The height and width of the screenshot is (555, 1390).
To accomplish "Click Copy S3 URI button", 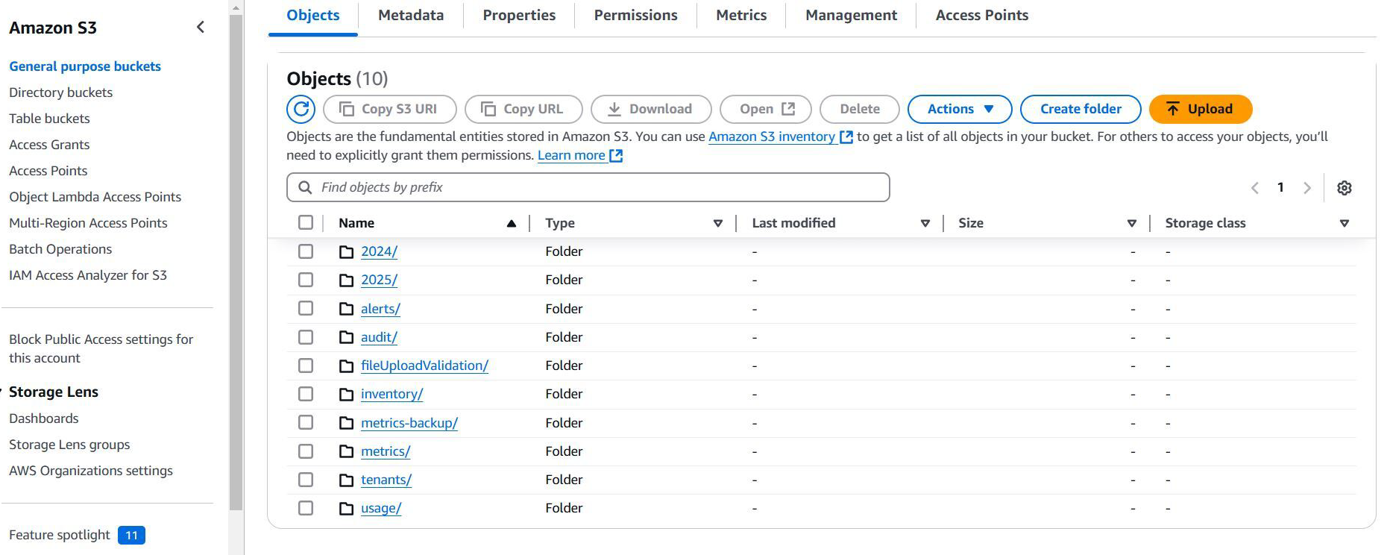I will click(389, 109).
